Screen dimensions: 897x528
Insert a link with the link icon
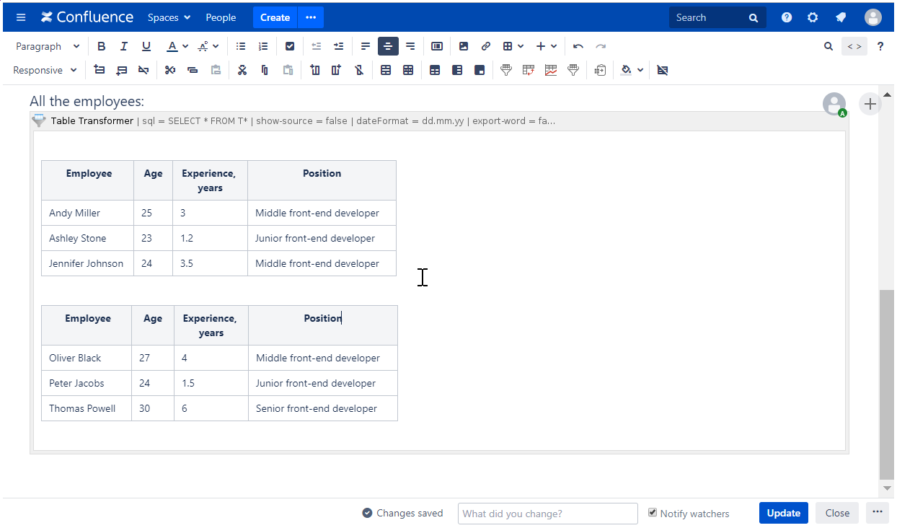(486, 46)
